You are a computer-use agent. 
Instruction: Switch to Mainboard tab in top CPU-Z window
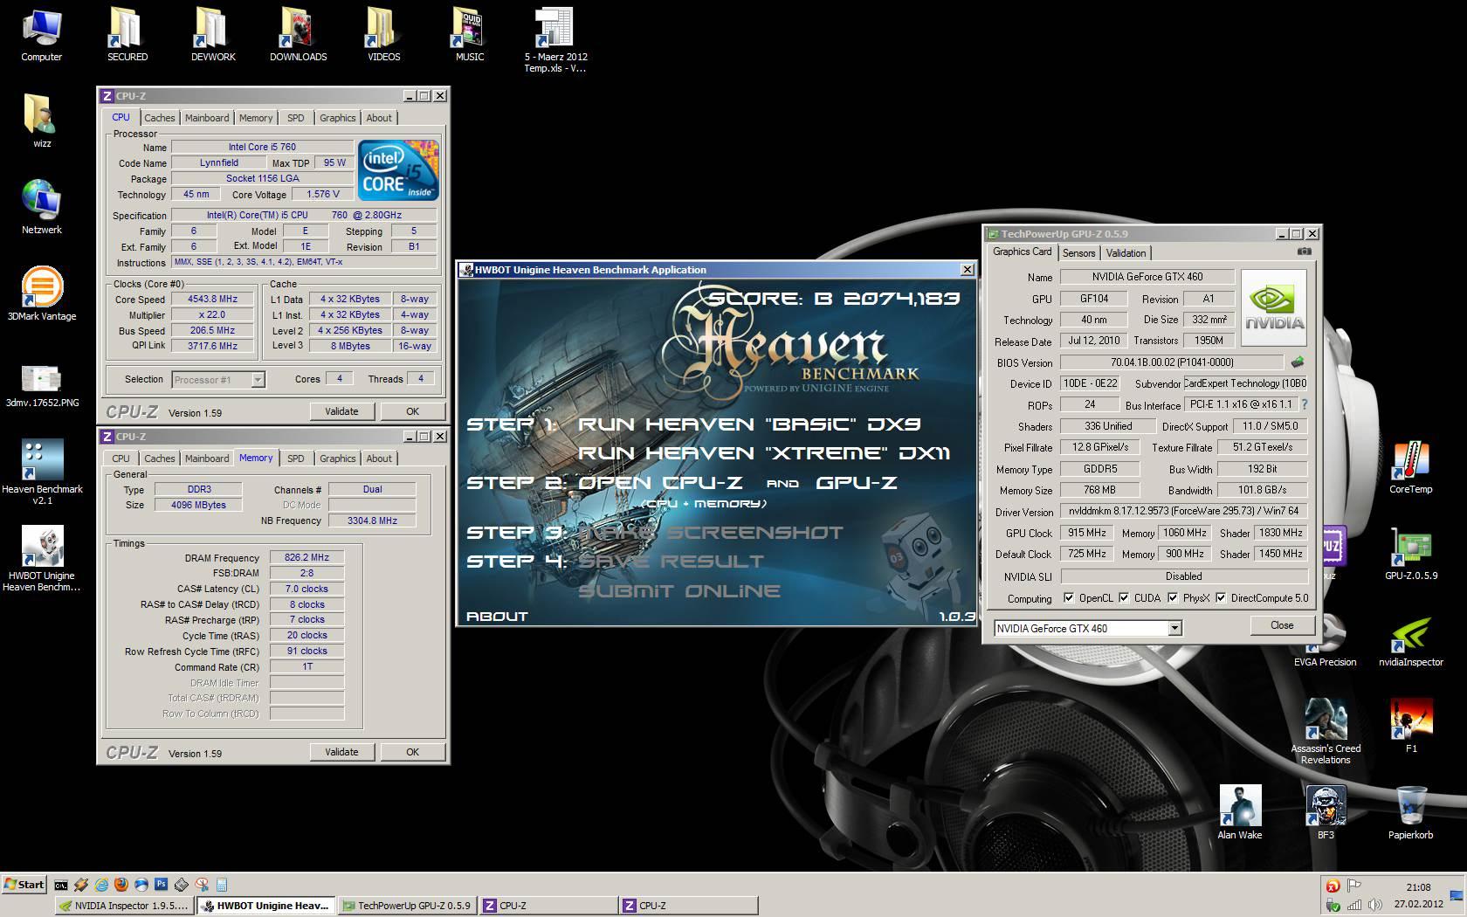point(207,118)
